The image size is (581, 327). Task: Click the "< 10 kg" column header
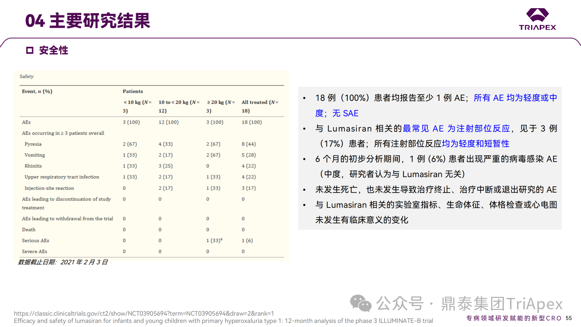[137, 106]
